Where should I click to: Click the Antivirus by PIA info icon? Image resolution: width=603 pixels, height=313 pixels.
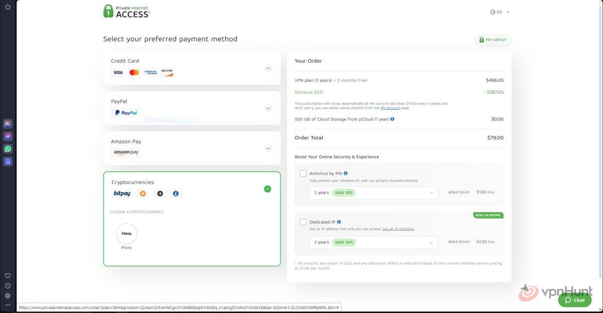click(x=346, y=174)
